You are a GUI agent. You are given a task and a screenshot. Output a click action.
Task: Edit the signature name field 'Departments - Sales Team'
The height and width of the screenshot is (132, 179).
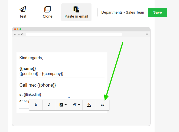click(x=123, y=12)
